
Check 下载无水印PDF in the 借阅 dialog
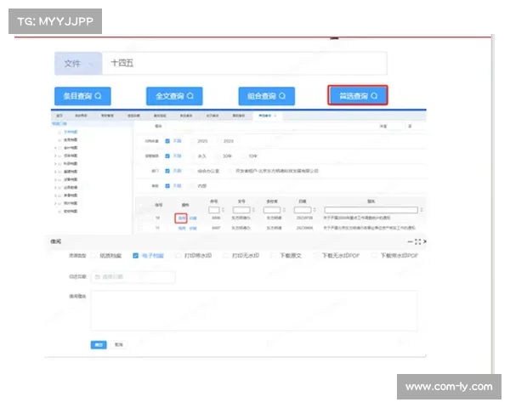(x=315, y=256)
